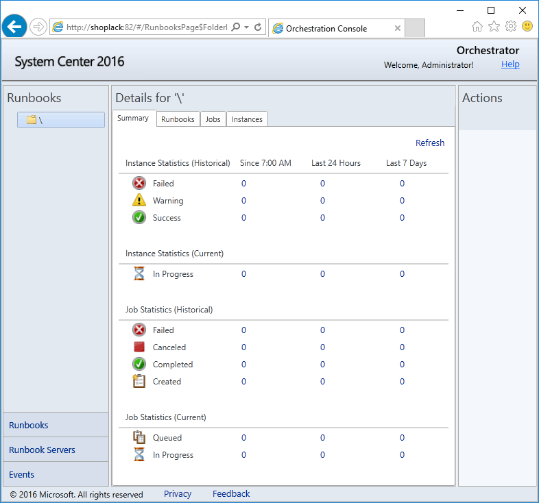Click the browser Home icon
The height and width of the screenshot is (503, 539).
[x=477, y=27]
